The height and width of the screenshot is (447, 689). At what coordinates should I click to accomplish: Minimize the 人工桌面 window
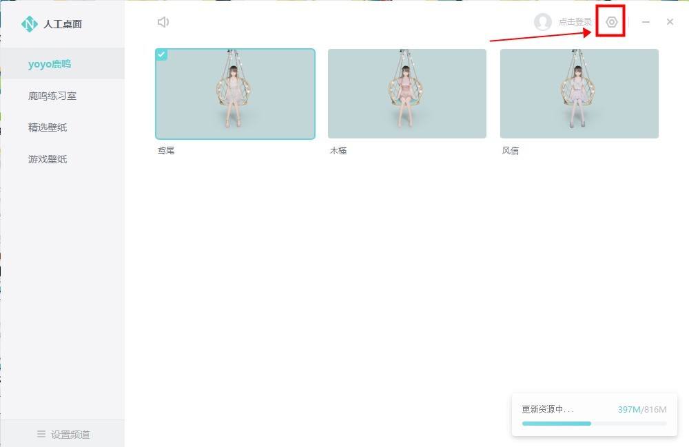(x=646, y=22)
